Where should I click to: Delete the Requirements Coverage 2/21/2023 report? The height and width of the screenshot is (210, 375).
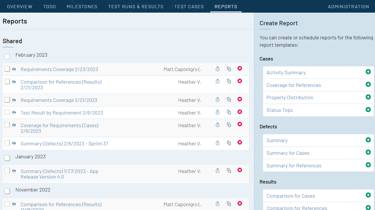click(x=240, y=99)
